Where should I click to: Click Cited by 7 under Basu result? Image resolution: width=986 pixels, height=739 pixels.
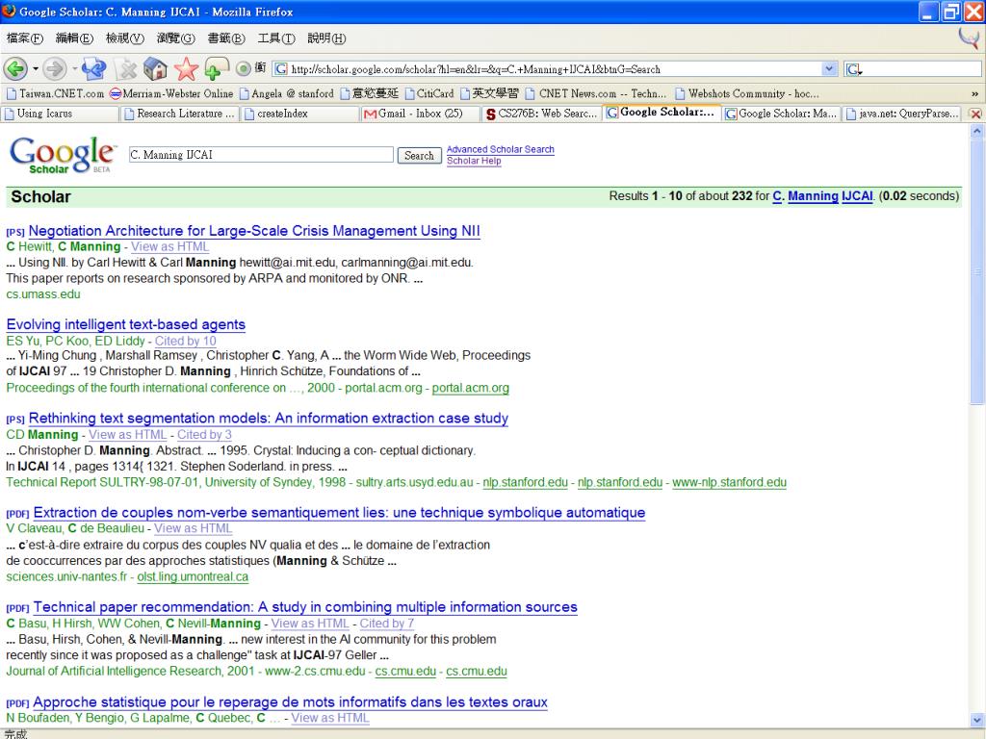[387, 624]
